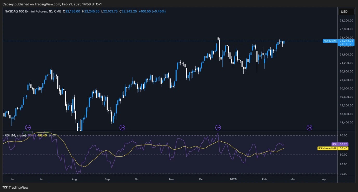Click the circled arrow icon near the March area

pos(309,128)
